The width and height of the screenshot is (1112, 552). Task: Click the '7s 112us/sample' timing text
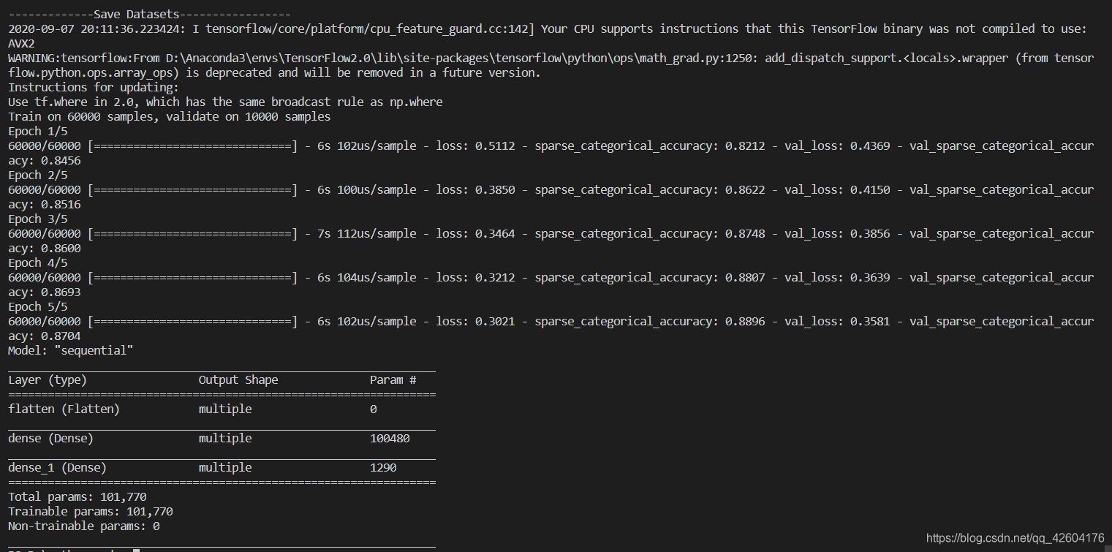pos(366,234)
